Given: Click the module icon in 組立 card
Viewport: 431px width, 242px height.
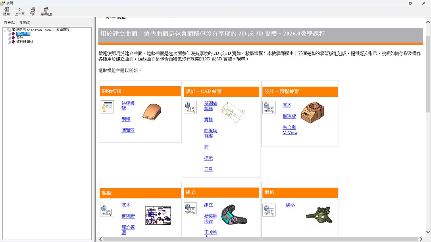Looking at the screenshot, I should pos(190,209).
